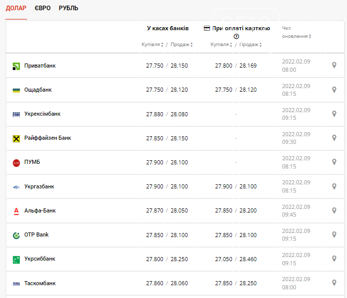Open the OTP Bank link
Image resolution: width=347 pixels, height=298 pixels.
(36, 235)
